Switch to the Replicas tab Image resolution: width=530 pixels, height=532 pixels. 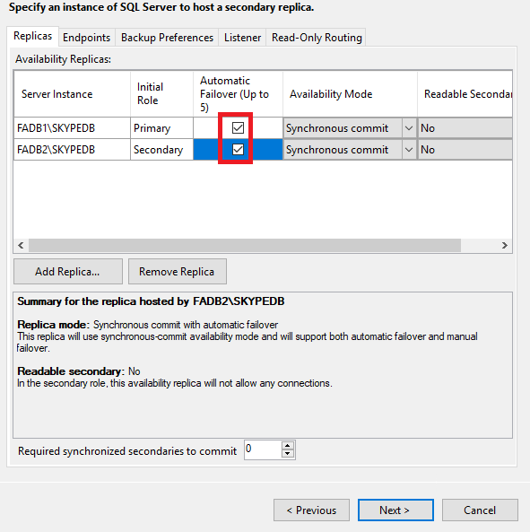click(x=32, y=36)
